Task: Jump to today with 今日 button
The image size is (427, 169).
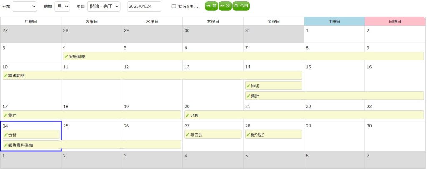Action: coord(241,6)
